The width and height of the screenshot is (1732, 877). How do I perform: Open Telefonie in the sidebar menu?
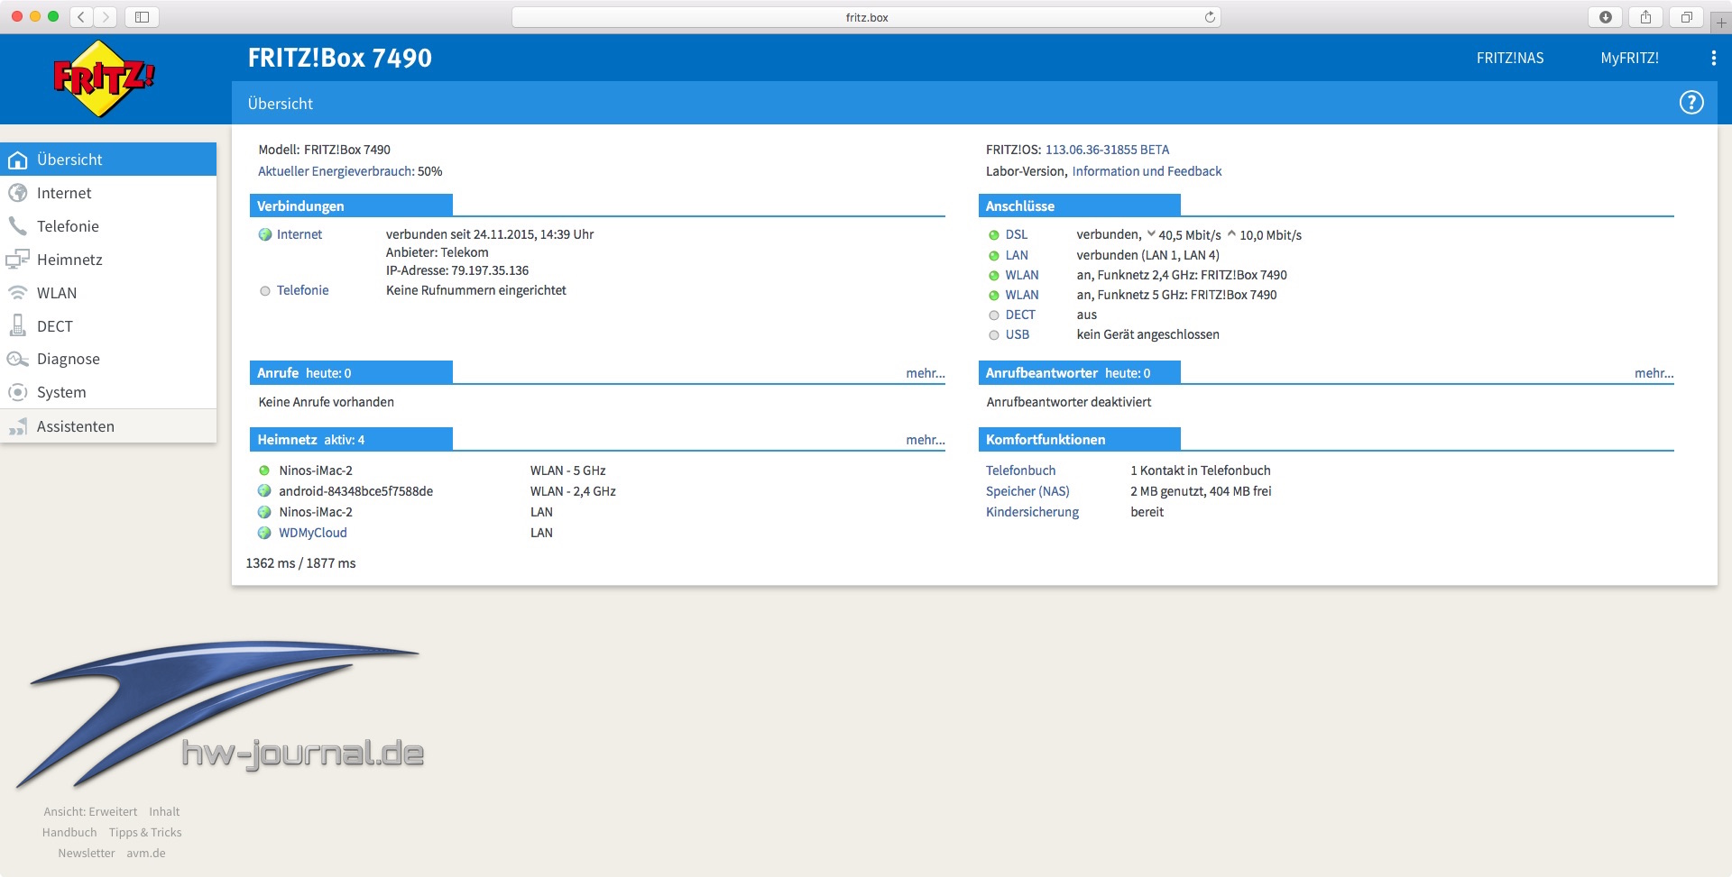point(108,226)
